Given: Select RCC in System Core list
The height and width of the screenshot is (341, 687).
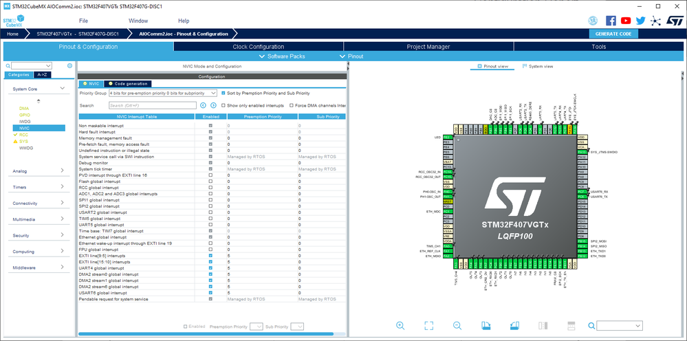Looking at the screenshot, I should tap(23, 135).
